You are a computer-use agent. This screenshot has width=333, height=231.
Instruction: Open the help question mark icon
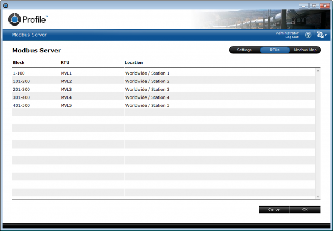coord(308,35)
